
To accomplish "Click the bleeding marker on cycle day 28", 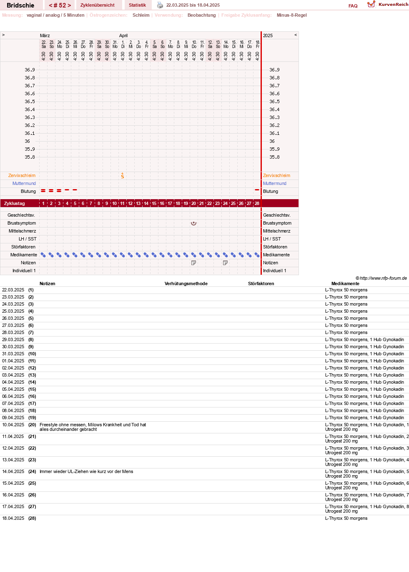I will [257, 190].
